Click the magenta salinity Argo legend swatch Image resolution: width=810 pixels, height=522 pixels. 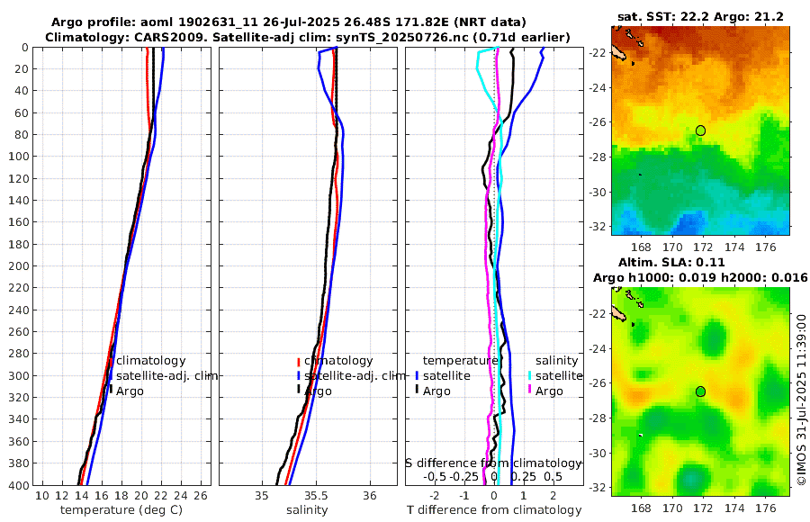(x=530, y=390)
